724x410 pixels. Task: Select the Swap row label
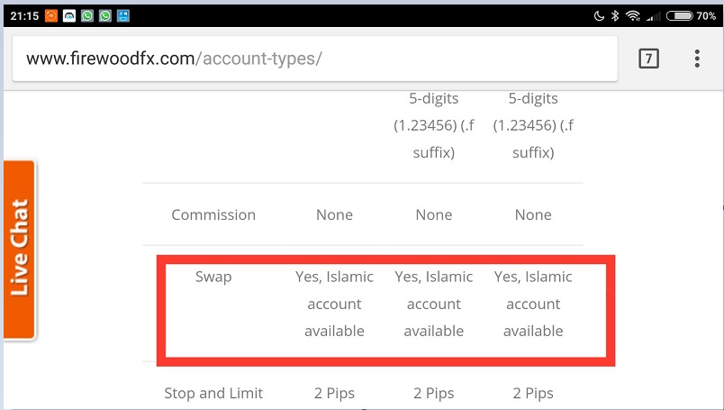pos(213,277)
